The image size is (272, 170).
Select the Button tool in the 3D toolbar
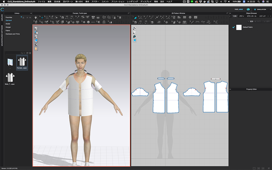pos(84,21)
